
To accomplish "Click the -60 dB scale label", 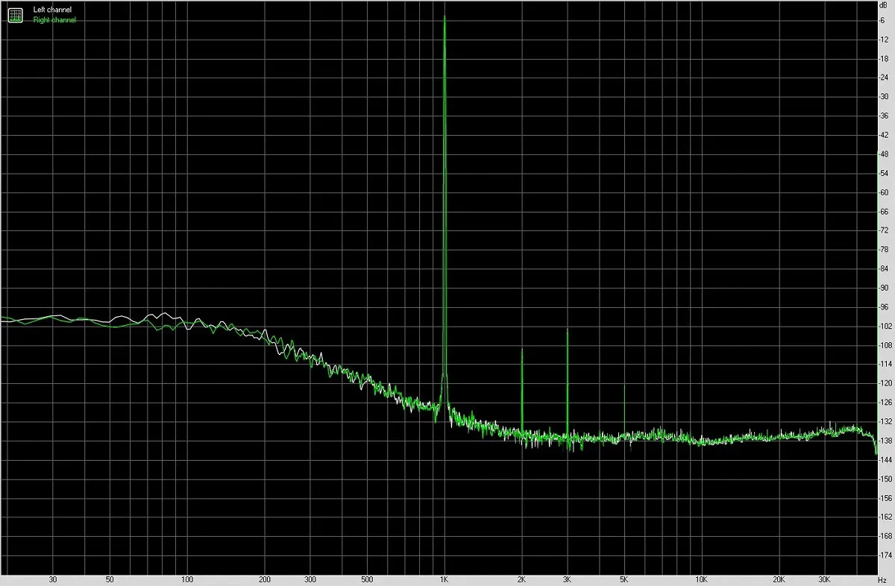I will tap(883, 192).
